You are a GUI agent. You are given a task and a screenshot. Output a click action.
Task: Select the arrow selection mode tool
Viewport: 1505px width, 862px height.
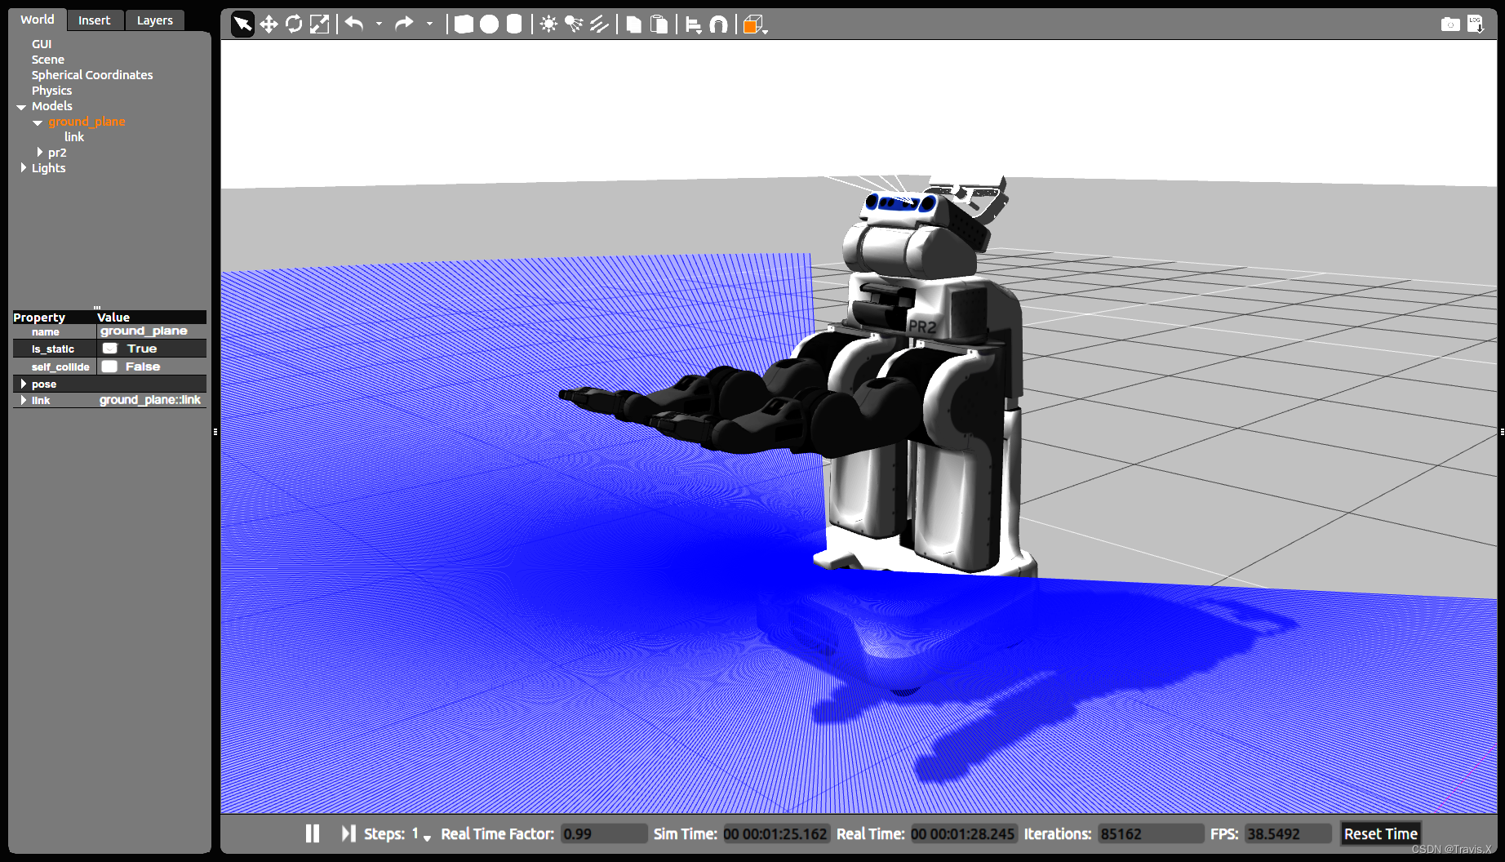pos(242,24)
